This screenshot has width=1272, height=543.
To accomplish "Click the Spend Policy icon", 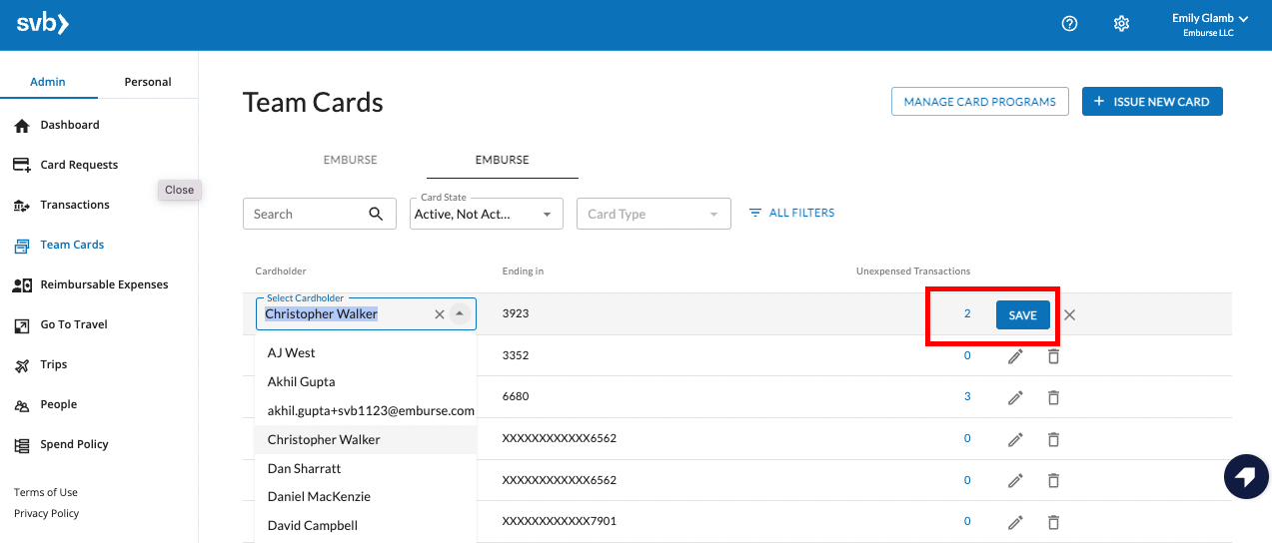I will 22,445.
